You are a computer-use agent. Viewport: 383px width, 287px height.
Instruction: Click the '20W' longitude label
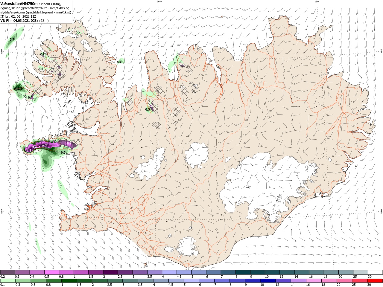(159, 1)
